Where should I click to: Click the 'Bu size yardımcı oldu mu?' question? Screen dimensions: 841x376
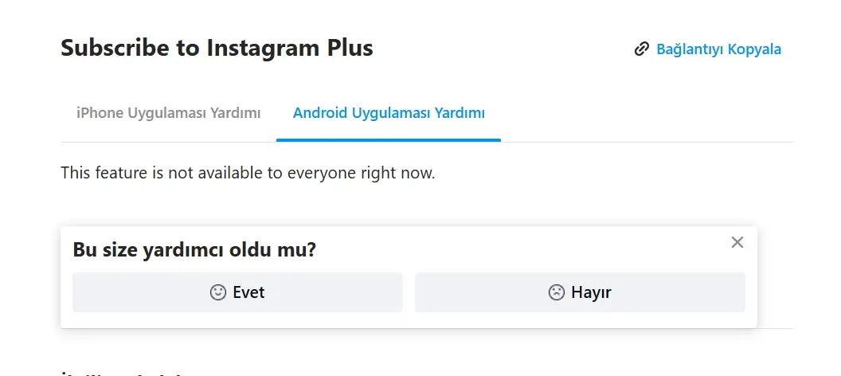pos(194,250)
